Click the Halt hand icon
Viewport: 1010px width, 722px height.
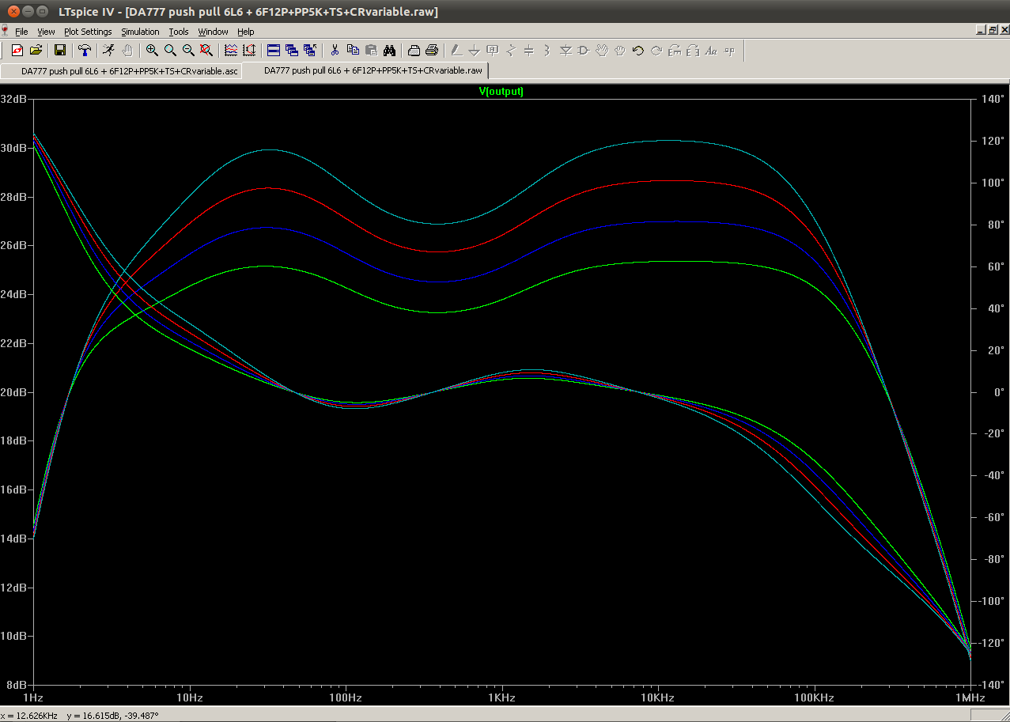tap(127, 51)
